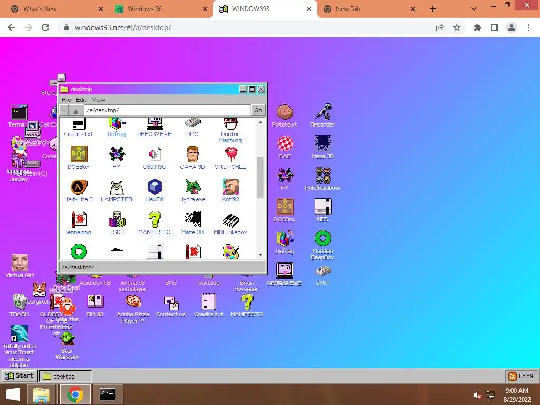
Task: Open Defrag icon on the desktop
Action: click(284, 242)
